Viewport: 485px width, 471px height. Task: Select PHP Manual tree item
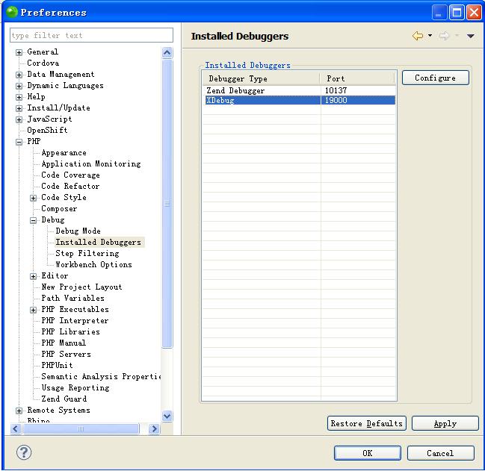(64, 343)
